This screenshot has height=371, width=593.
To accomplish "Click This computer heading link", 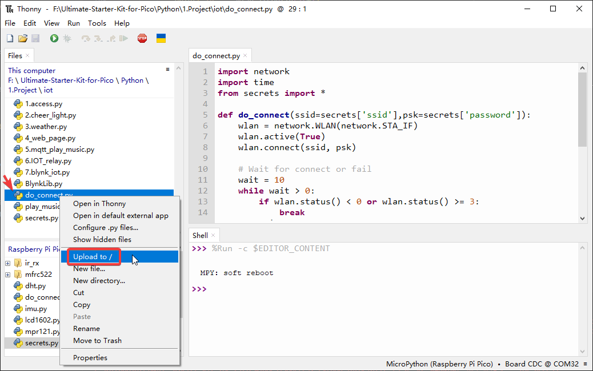I will tap(32, 71).
